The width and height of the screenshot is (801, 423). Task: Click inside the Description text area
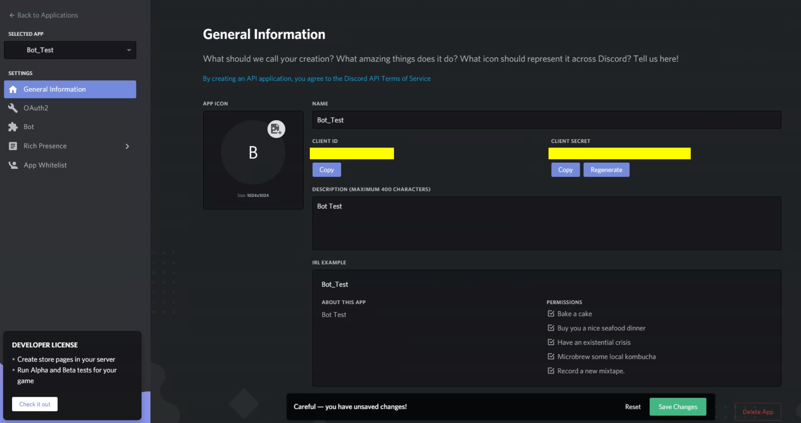coord(546,223)
